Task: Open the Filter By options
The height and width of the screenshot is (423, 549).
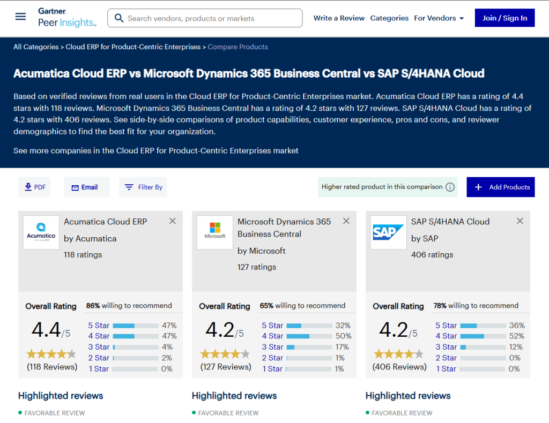Action: click(143, 187)
